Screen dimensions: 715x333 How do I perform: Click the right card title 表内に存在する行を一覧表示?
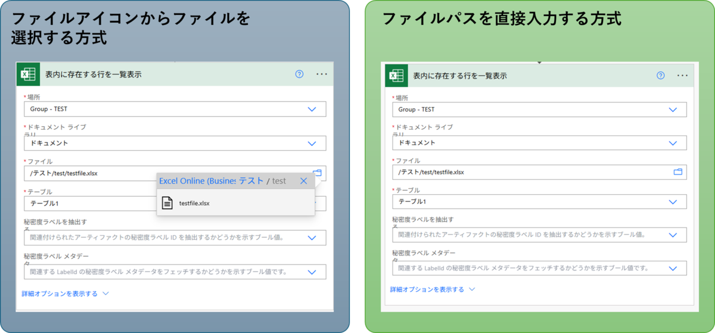click(x=460, y=76)
